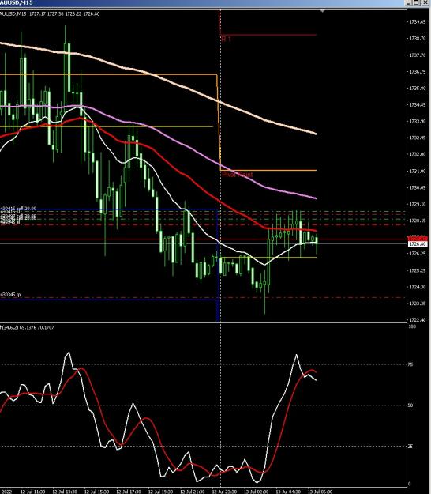Screen dimensions: 431x494
Task: Click price scale value 1732.00
Action: (x=417, y=154)
